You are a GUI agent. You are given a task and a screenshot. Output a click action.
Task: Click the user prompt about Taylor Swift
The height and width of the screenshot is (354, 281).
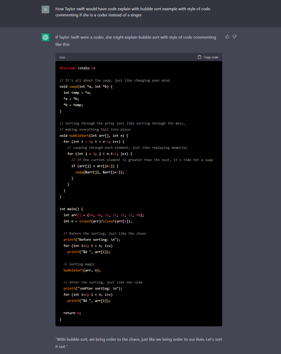(x=133, y=12)
